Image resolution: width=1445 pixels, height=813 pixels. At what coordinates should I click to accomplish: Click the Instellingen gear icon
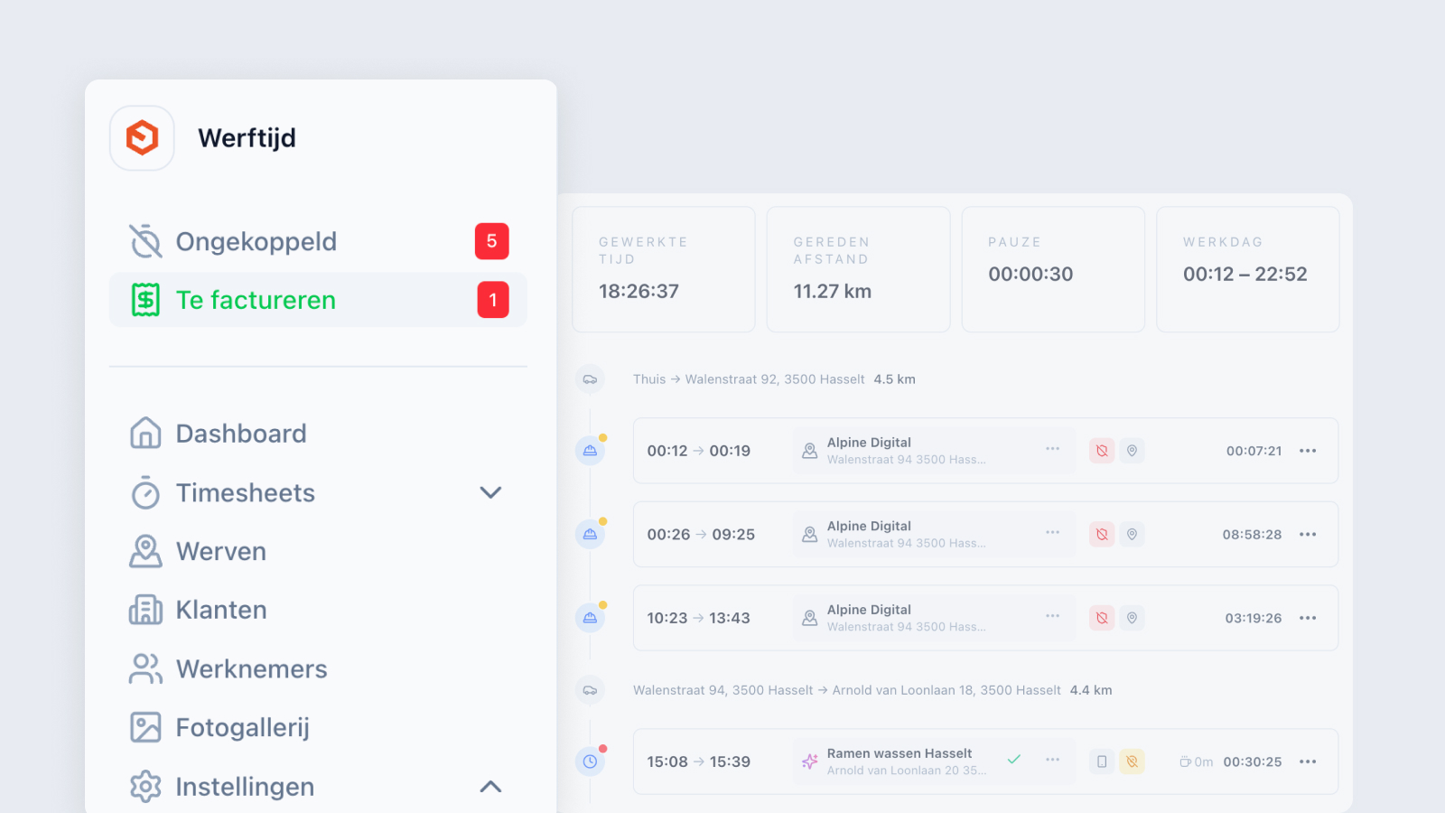coord(145,787)
